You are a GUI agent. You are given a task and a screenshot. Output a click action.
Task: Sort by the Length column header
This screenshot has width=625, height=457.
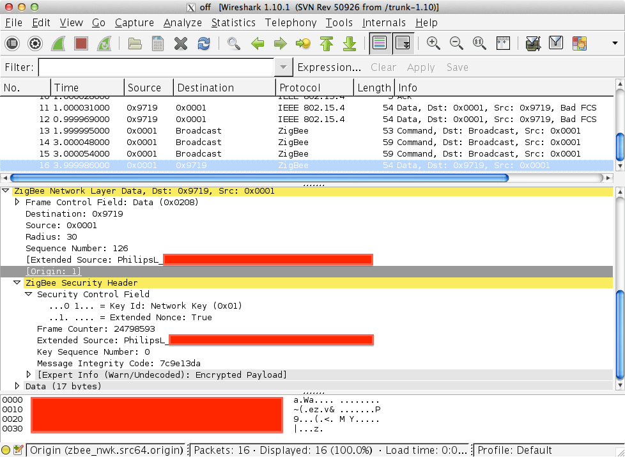374,88
